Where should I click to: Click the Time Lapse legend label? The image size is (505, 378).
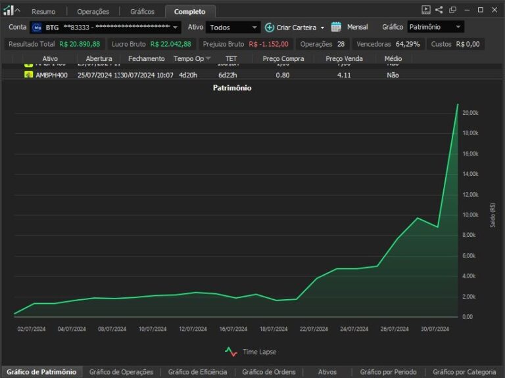(x=260, y=352)
